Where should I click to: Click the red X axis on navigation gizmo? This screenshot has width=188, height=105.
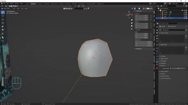click(132, 15)
